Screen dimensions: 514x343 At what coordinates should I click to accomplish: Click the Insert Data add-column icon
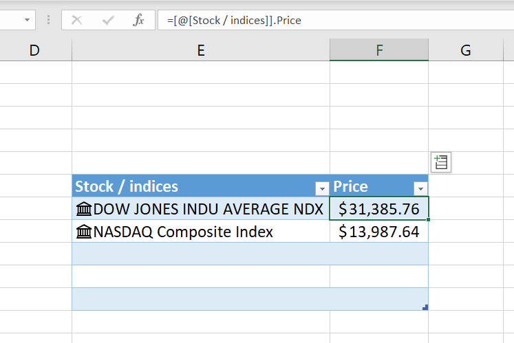[441, 162]
